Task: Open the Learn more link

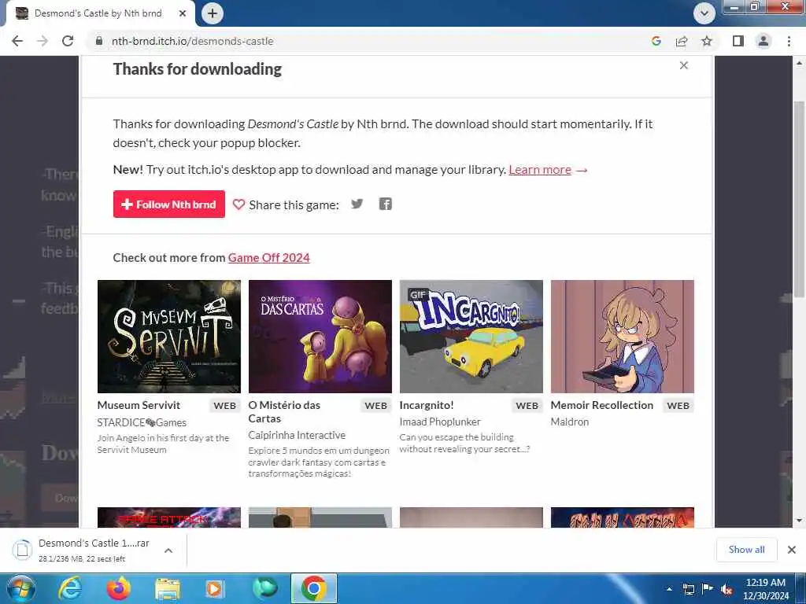Action: click(x=540, y=170)
